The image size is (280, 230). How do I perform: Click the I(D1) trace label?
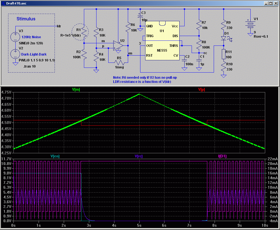222,156
